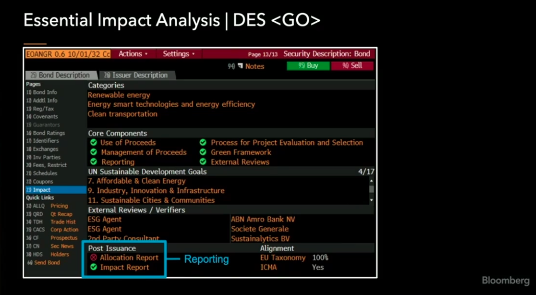
Task: Click the green Buy button
Action: pyautogui.click(x=308, y=66)
